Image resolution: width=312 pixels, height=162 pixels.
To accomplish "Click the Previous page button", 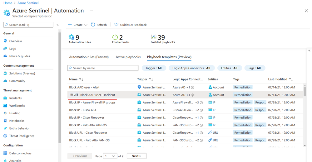I will pos(80,156).
